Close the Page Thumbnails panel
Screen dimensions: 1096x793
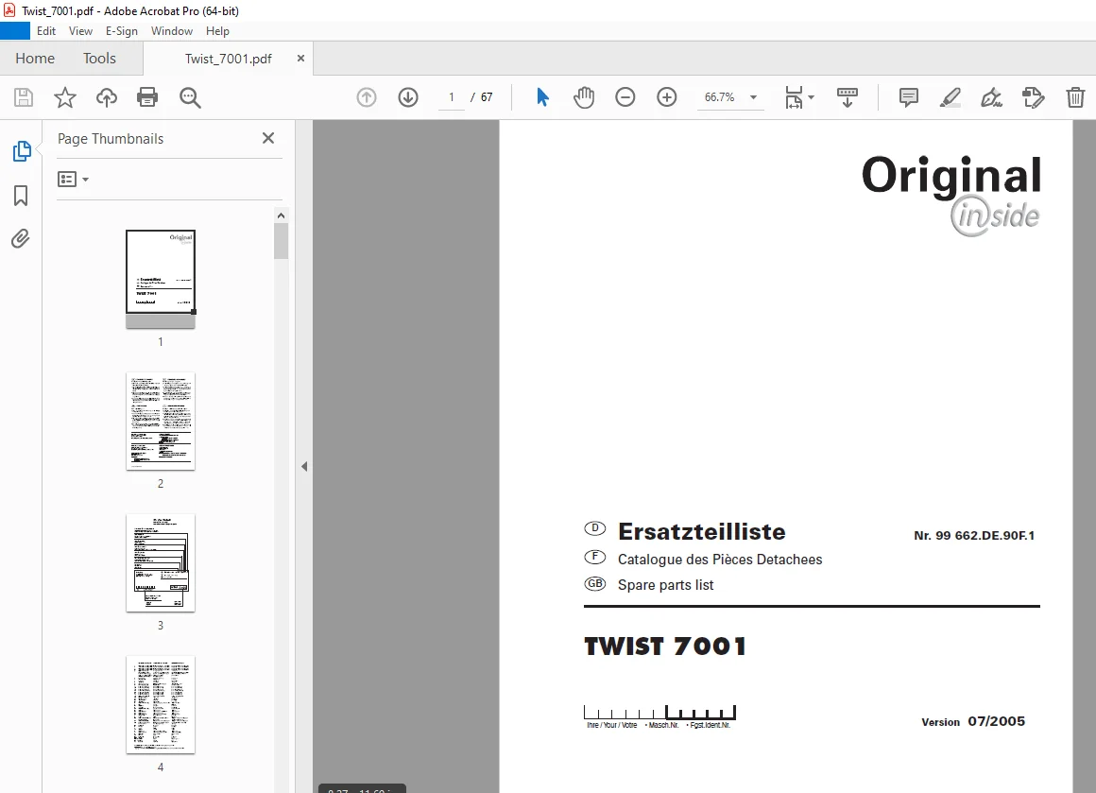[268, 138]
